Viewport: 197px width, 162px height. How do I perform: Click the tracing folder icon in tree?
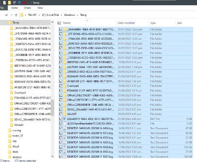pos(10,130)
